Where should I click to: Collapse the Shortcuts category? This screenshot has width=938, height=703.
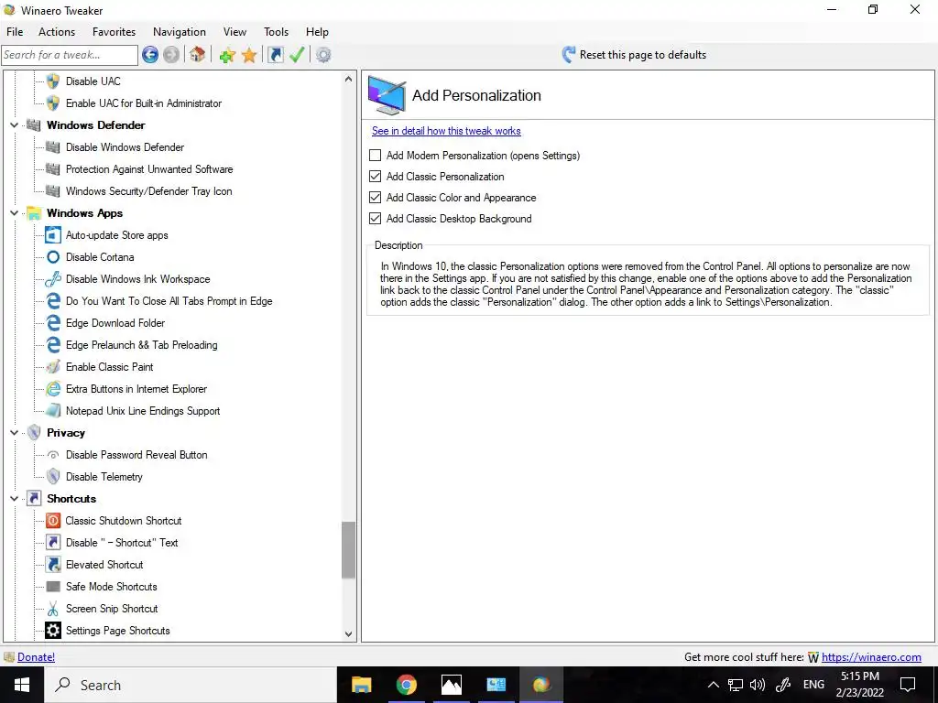point(15,499)
